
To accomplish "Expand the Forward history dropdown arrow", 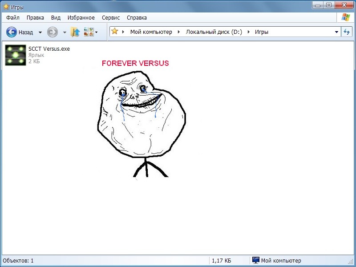I will coord(65,32).
